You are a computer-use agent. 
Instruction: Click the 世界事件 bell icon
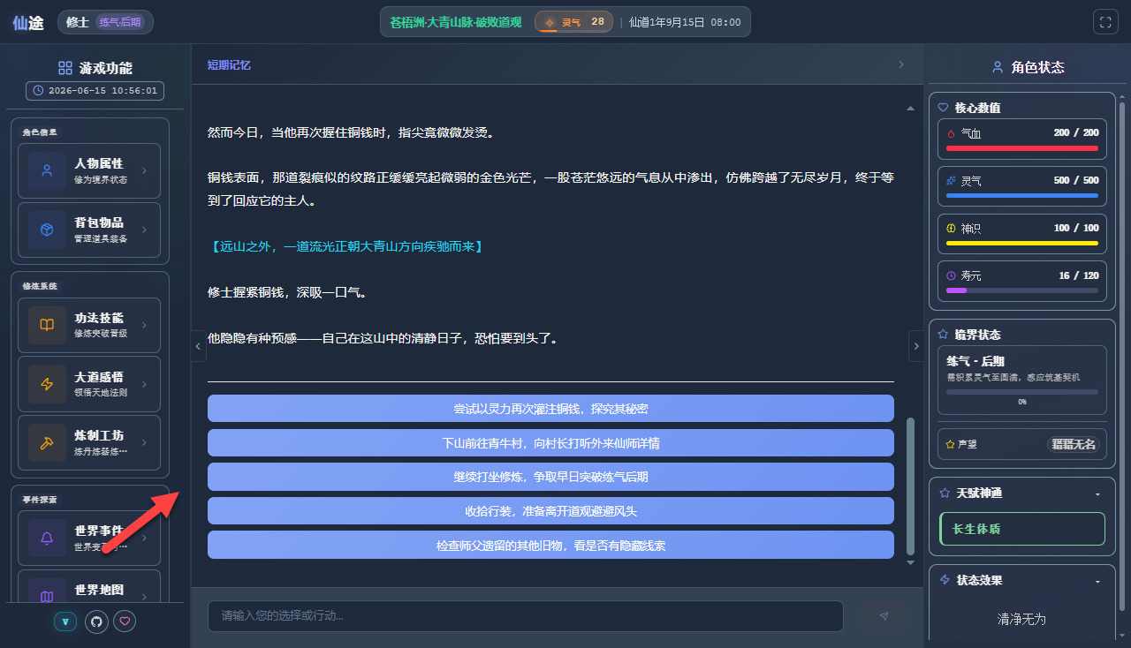(47, 538)
